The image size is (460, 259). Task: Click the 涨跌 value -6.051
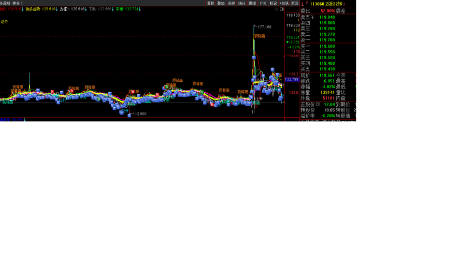coord(328,81)
